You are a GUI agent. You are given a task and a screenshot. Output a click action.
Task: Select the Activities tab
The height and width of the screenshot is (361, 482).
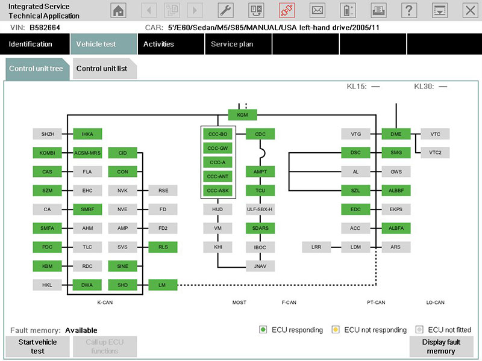(x=158, y=44)
